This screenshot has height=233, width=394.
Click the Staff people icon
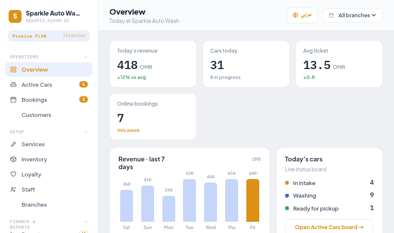(x=13, y=189)
